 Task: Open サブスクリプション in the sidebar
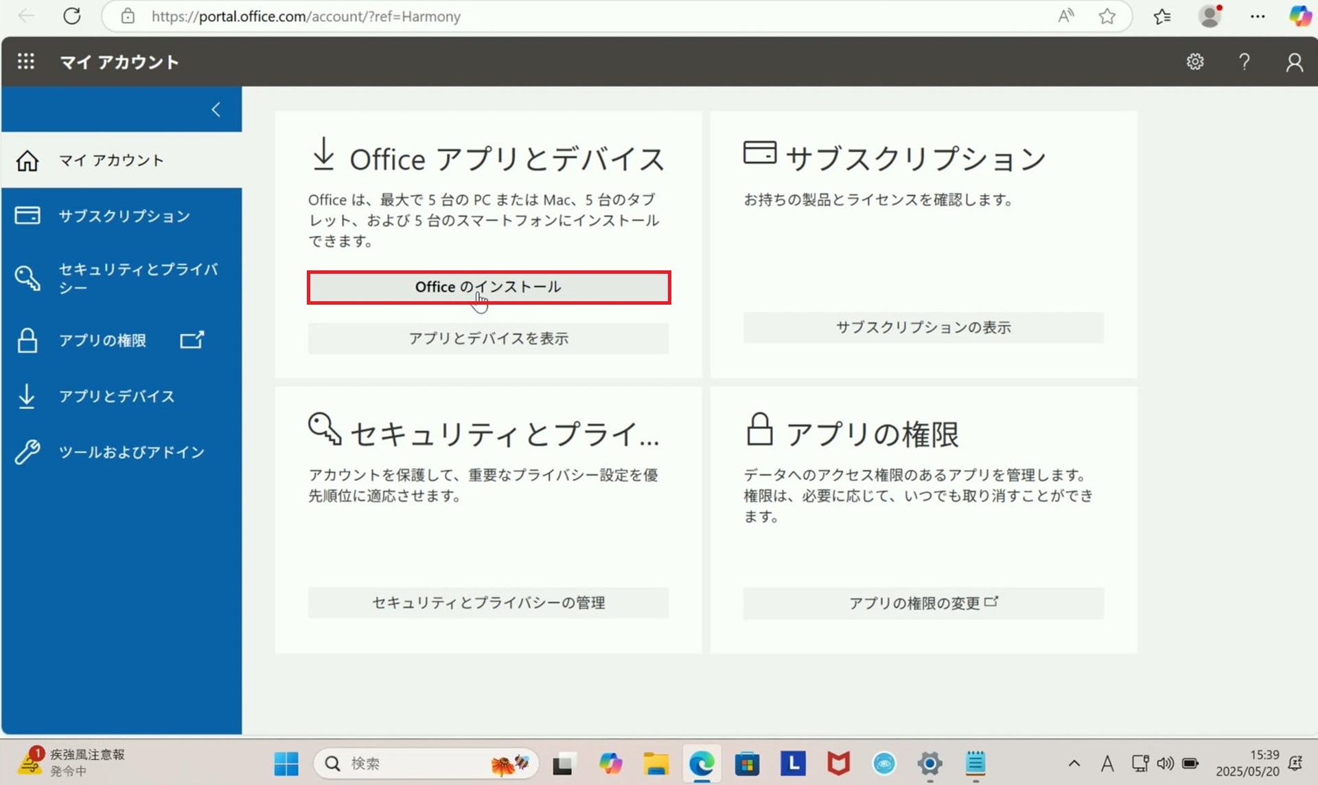(122, 215)
